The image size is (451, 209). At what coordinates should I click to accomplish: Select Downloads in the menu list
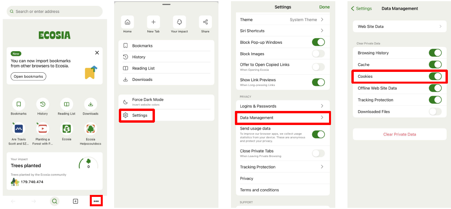[x=166, y=79]
